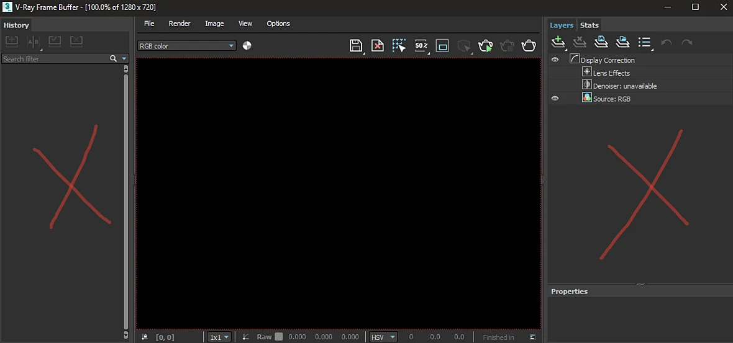This screenshot has height=343, width=733.
Task: Click the Delete layer icon
Action: [x=580, y=42]
